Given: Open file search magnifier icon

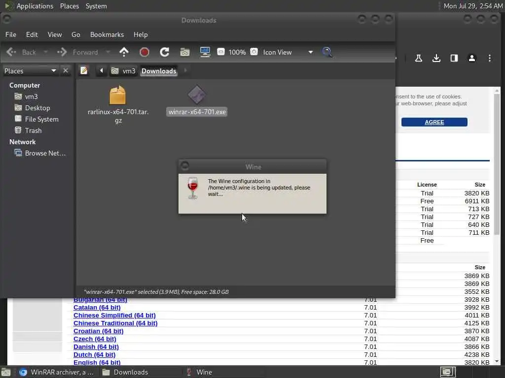Looking at the screenshot, I should [x=327, y=52].
